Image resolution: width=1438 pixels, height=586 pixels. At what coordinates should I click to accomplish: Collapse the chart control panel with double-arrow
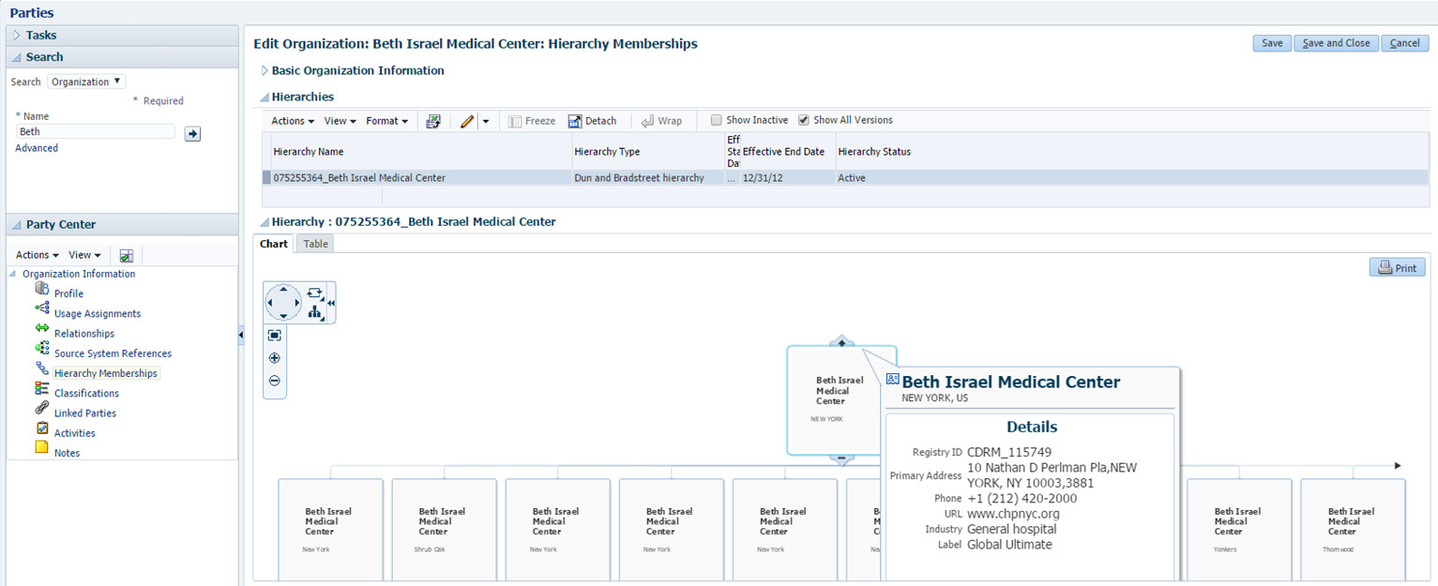[x=330, y=303]
